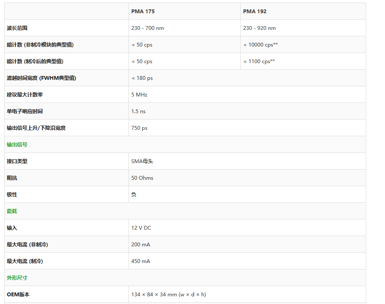Viewport: 385px width, 304px height.
Task: Click the 750 ps value cell
Action: coord(139,128)
